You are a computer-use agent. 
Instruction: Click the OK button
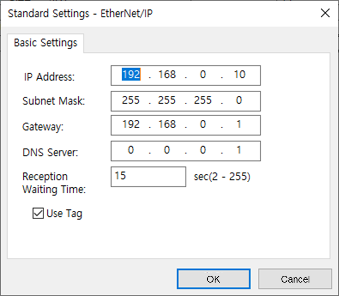pos(213,279)
